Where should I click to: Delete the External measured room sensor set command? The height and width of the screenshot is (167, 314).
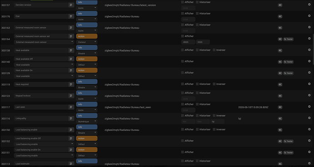coord(309,39)
